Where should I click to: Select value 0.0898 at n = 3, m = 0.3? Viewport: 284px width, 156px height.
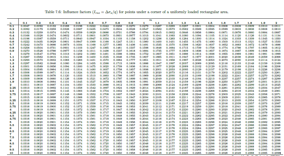click(51, 97)
